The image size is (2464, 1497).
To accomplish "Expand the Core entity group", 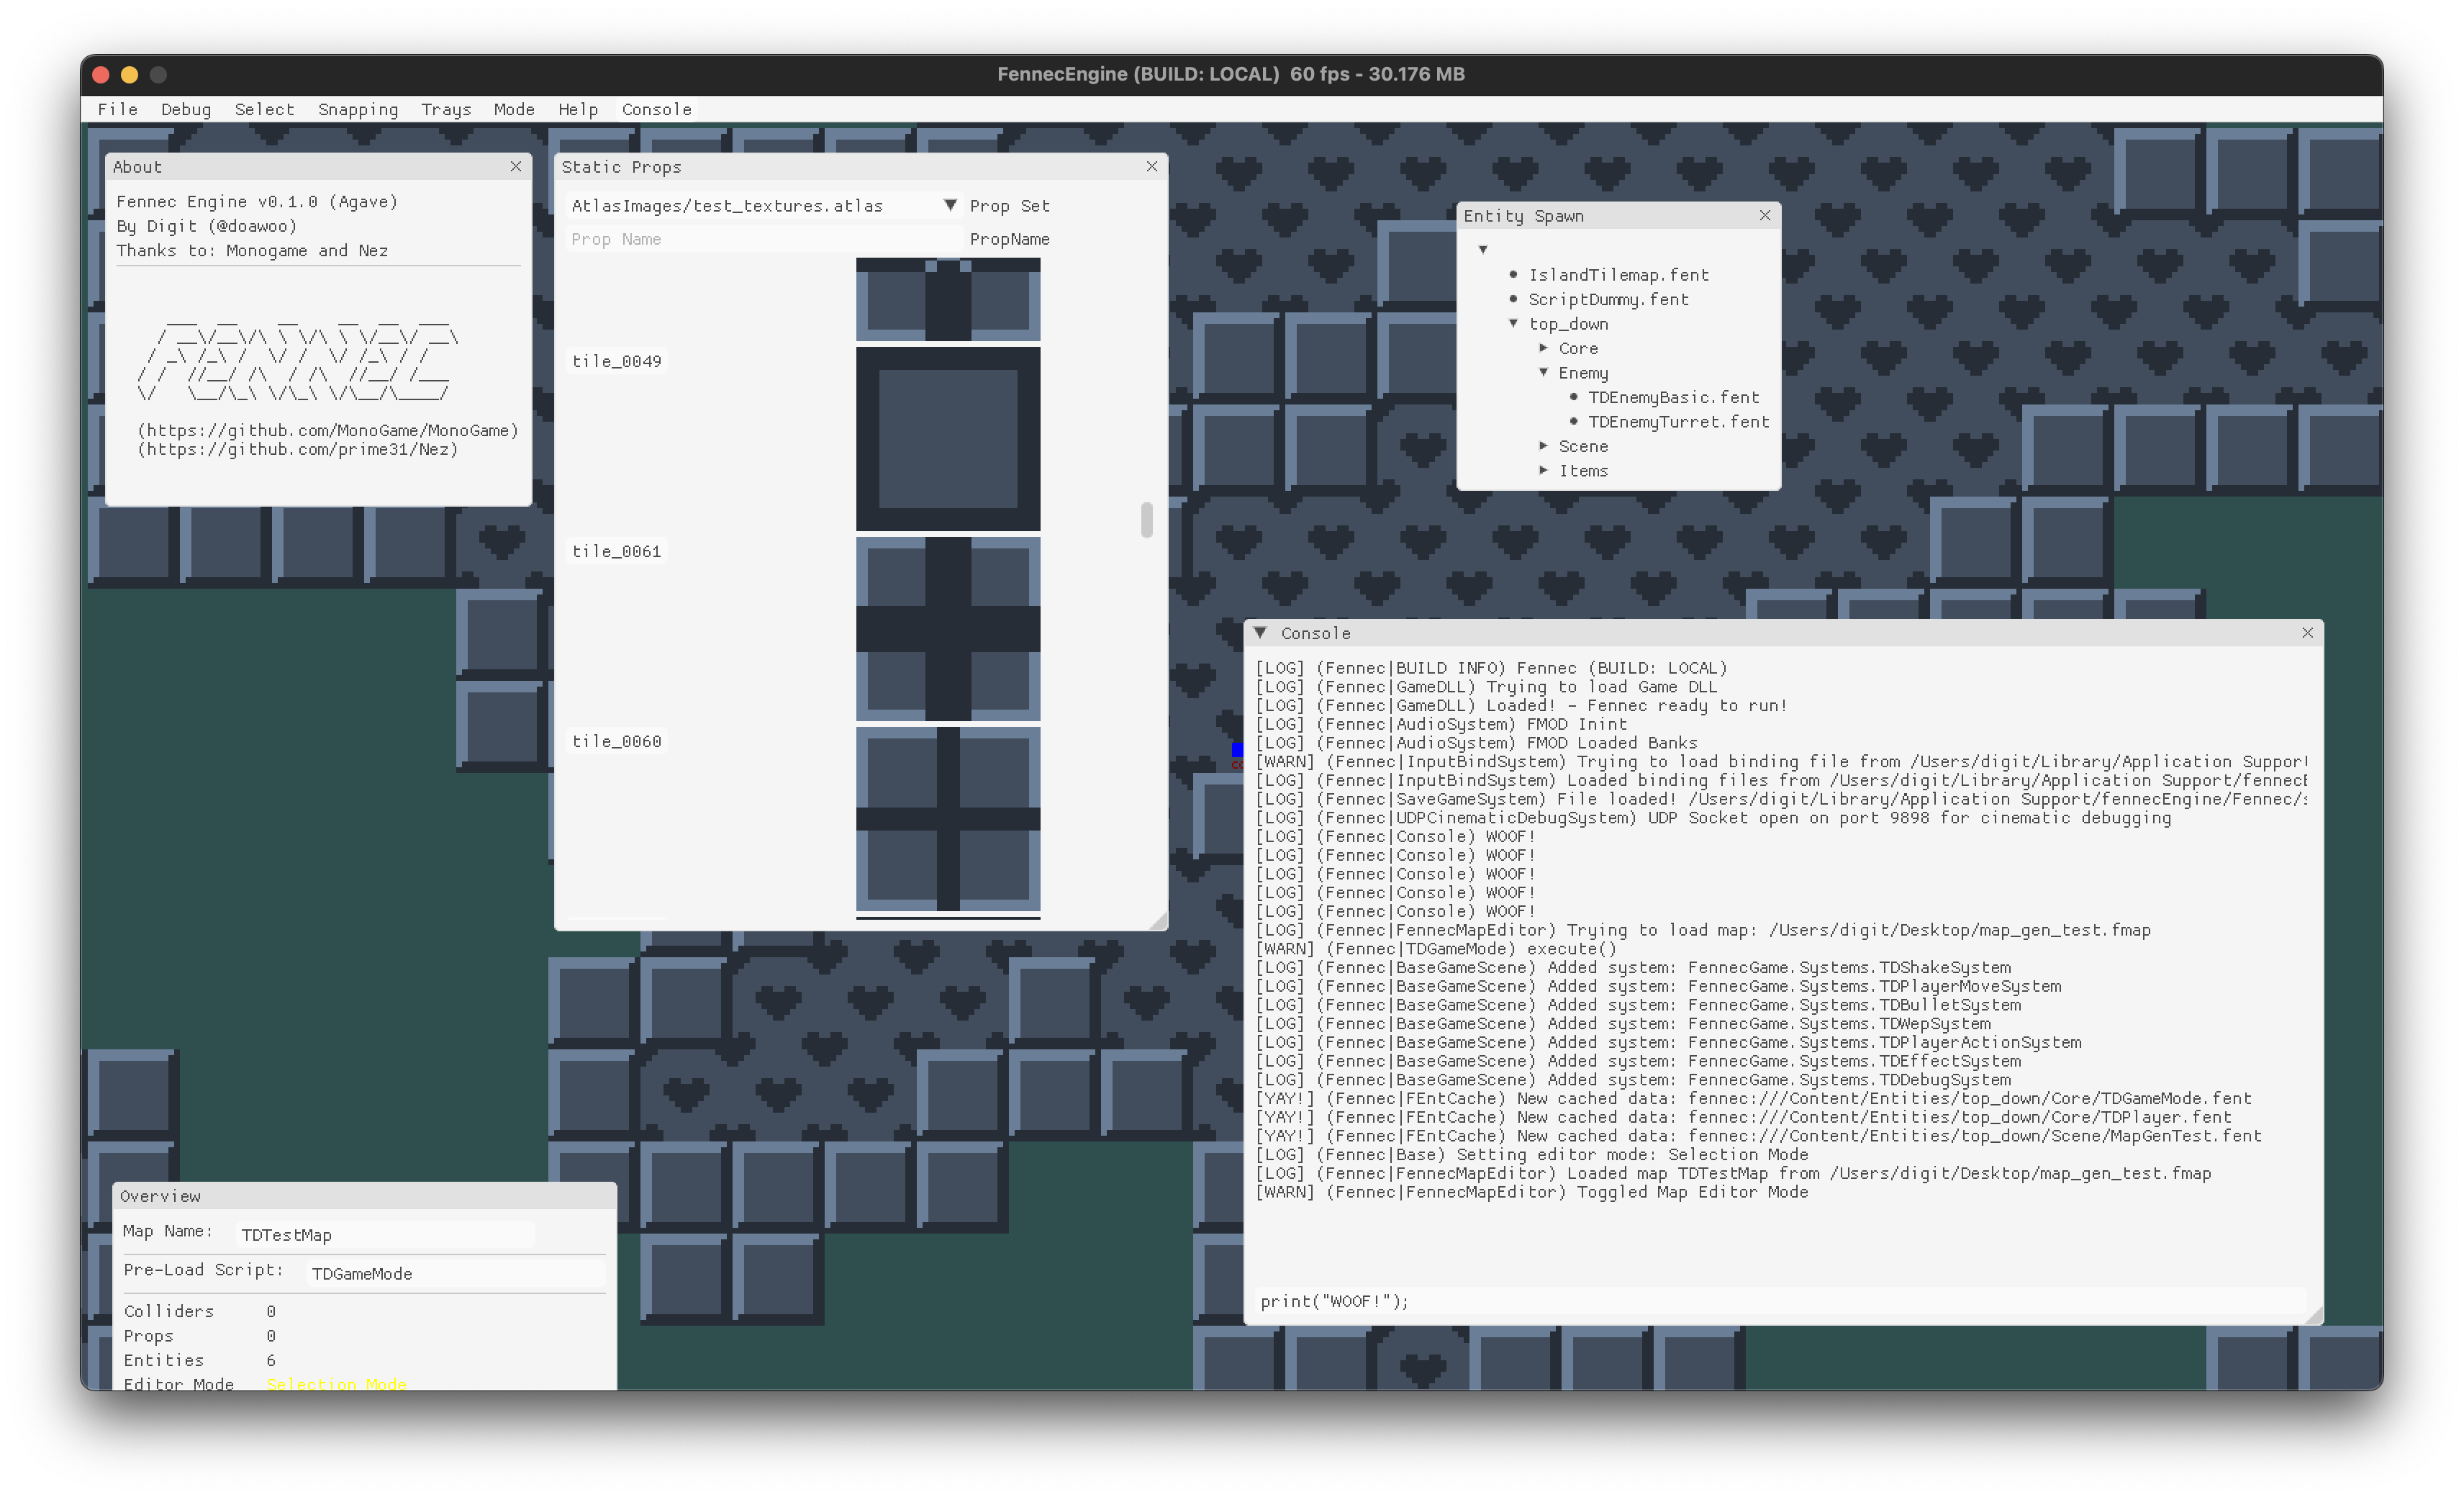I will coord(1545,349).
